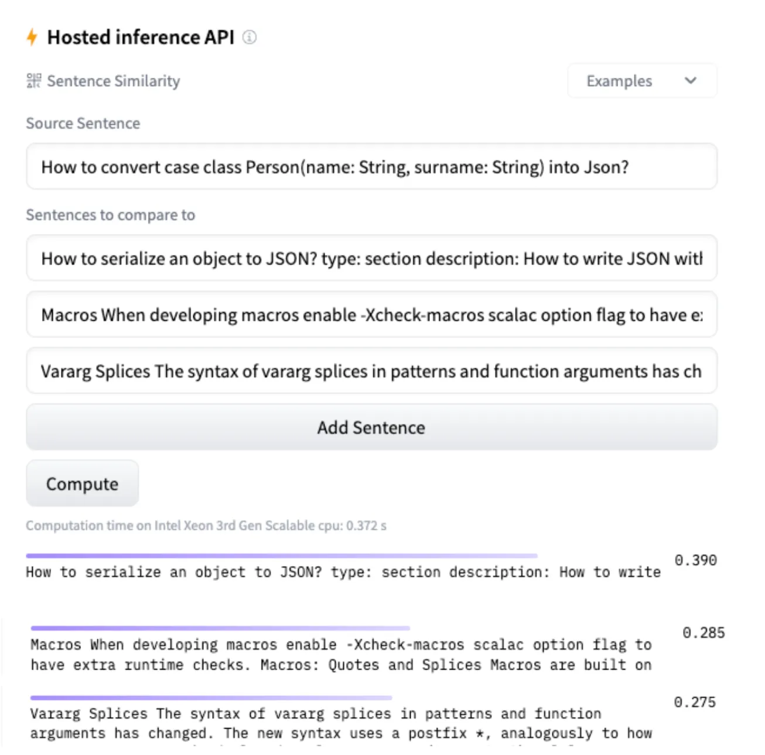Click the 0.275 similarity score bar
765x755 pixels.
211,698
